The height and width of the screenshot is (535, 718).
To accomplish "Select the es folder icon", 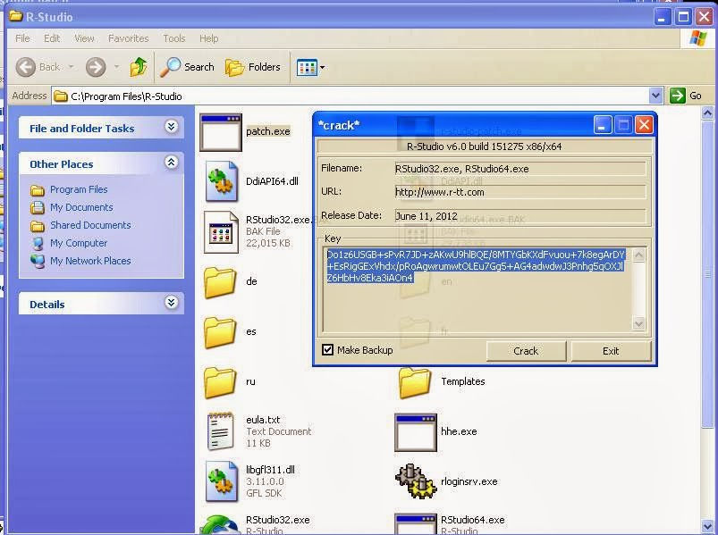I will point(220,332).
